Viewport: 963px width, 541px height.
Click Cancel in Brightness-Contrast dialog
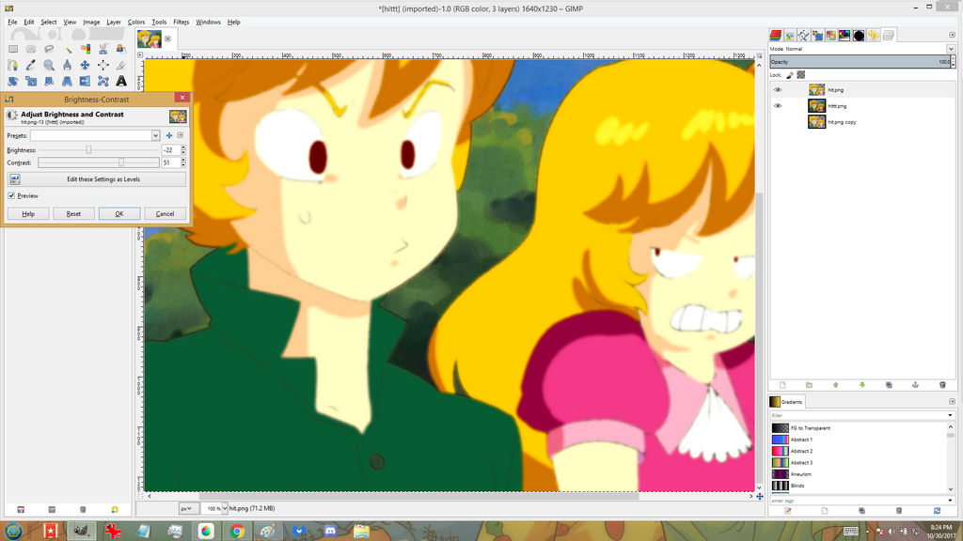165,214
